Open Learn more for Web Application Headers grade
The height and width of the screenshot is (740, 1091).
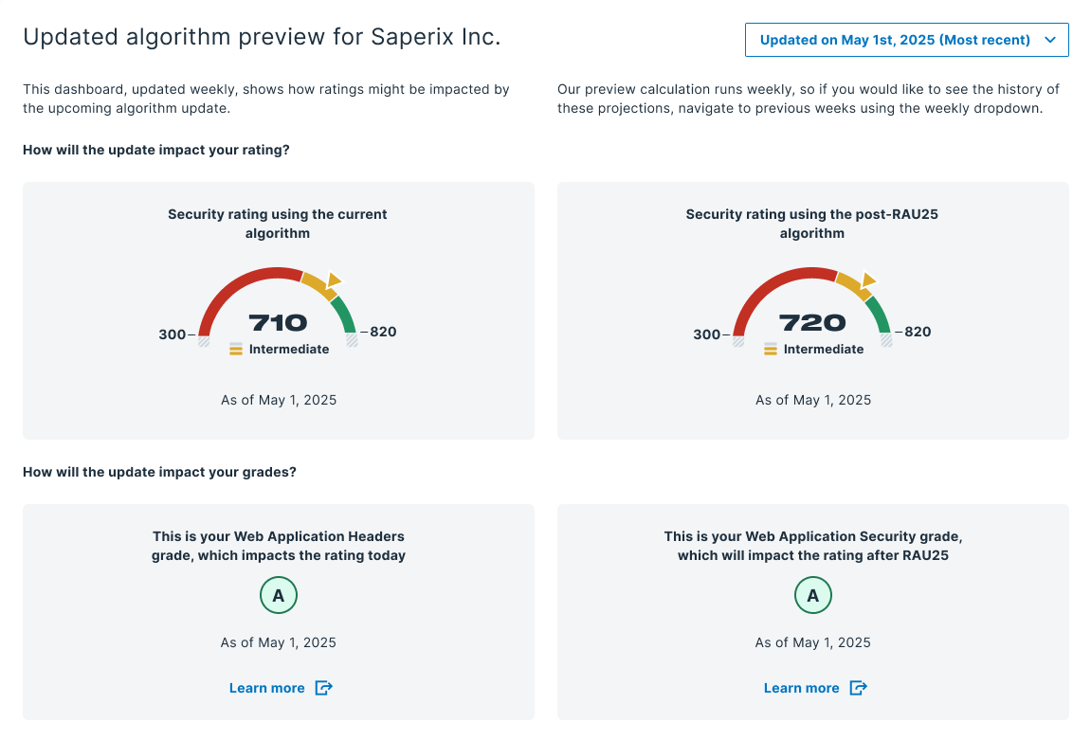click(x=267, y=687)
